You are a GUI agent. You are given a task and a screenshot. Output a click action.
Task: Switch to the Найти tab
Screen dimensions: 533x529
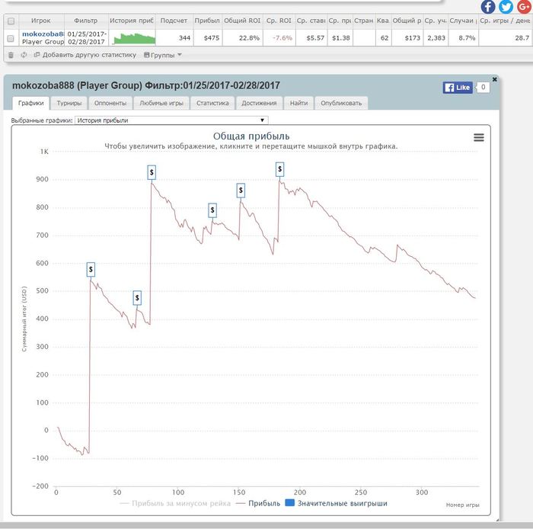point(298,103)
